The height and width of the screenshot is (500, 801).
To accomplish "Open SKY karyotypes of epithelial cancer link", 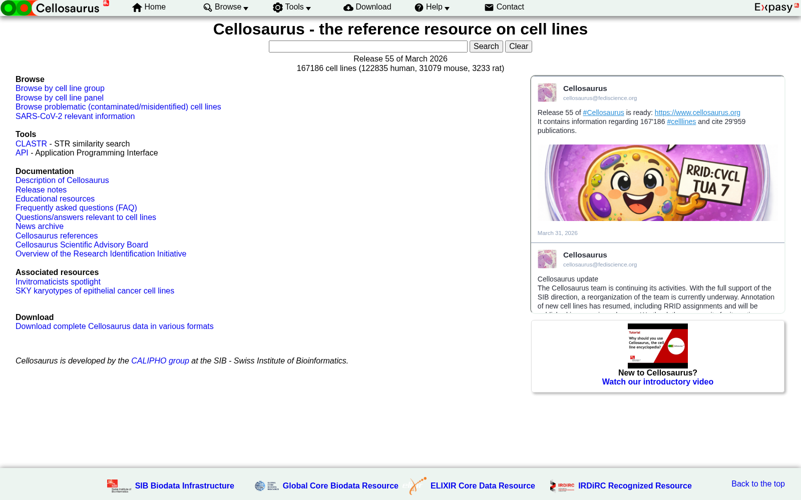I will (95, 291).
